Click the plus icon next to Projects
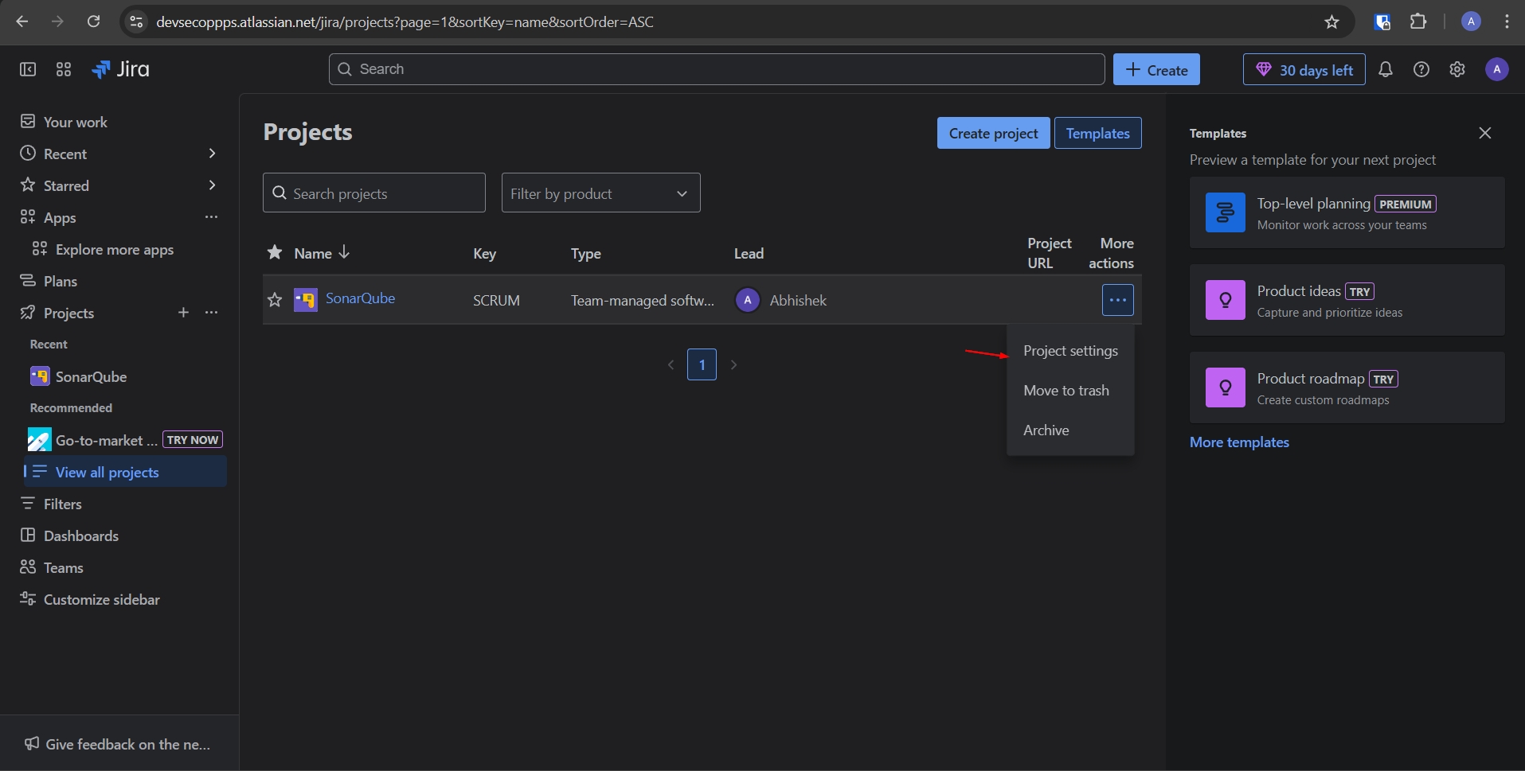 pyautogui.click(x=183, y=313)
